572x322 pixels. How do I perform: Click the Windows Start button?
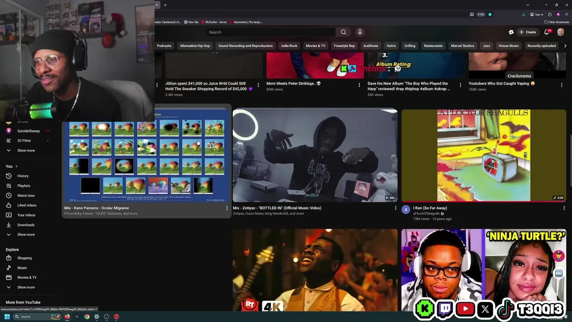7,317
